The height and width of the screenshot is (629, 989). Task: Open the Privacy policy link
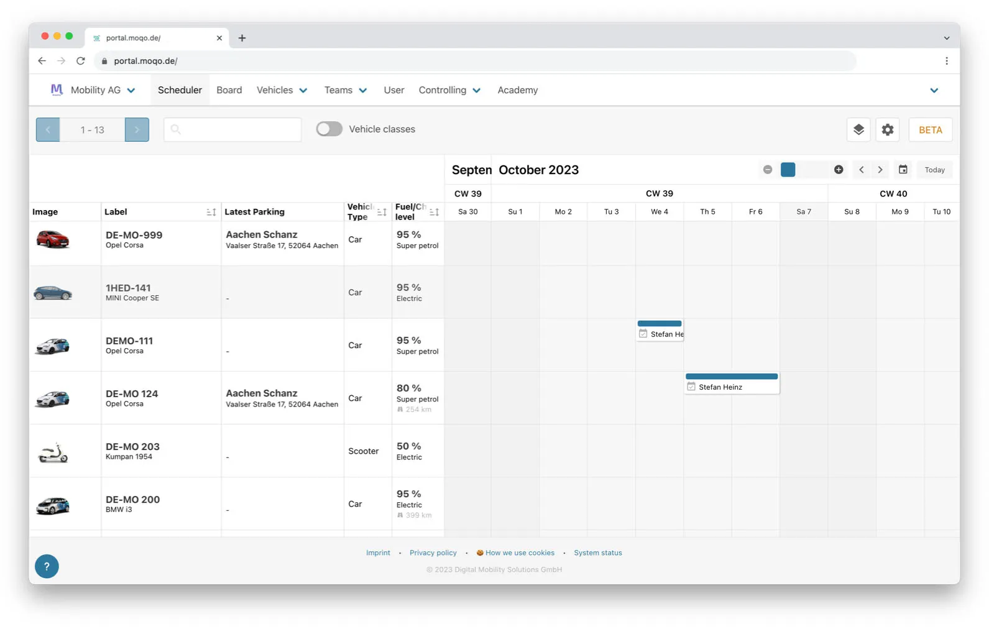click(433, 553)
